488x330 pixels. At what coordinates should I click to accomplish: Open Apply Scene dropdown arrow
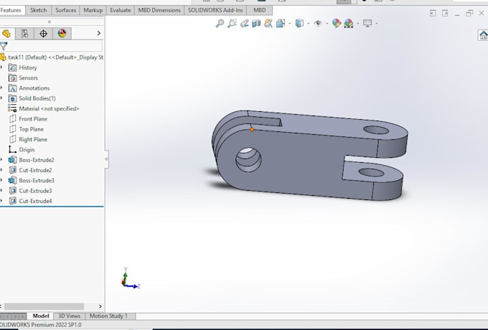tap(357, 24)
